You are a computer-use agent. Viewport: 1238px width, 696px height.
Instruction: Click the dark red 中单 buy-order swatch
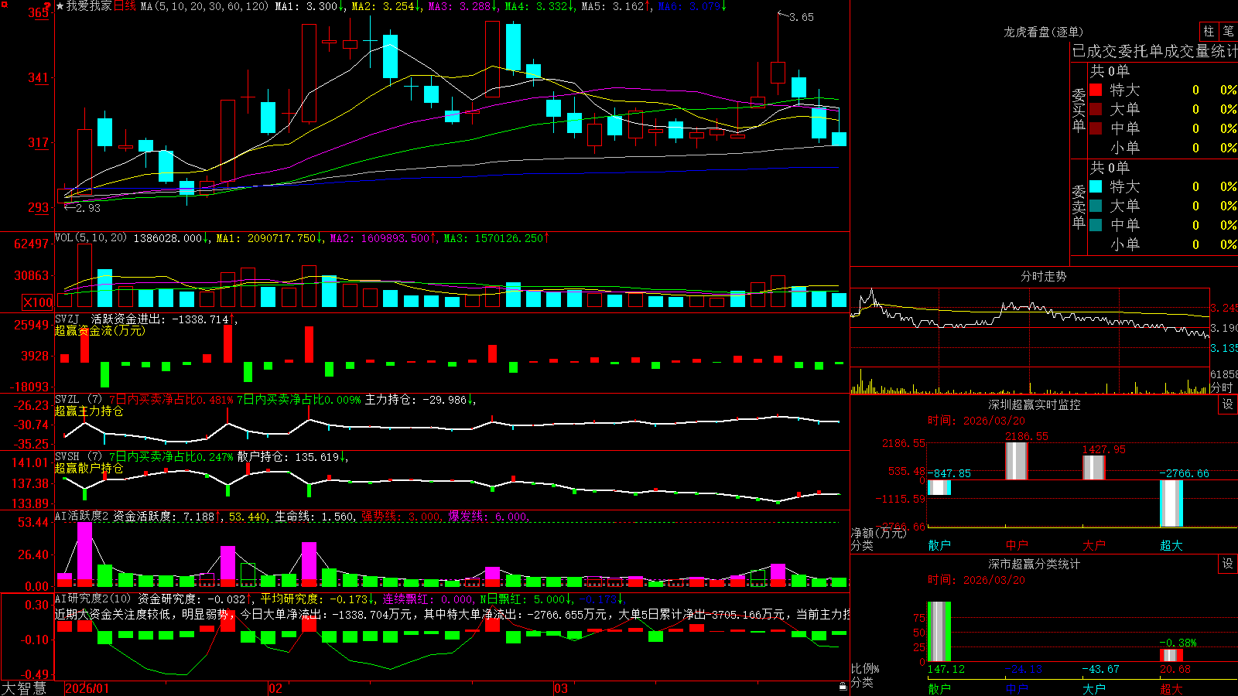point(1096,128)
